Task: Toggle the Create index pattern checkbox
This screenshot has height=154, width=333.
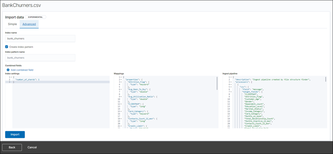Action: (7, 47)
